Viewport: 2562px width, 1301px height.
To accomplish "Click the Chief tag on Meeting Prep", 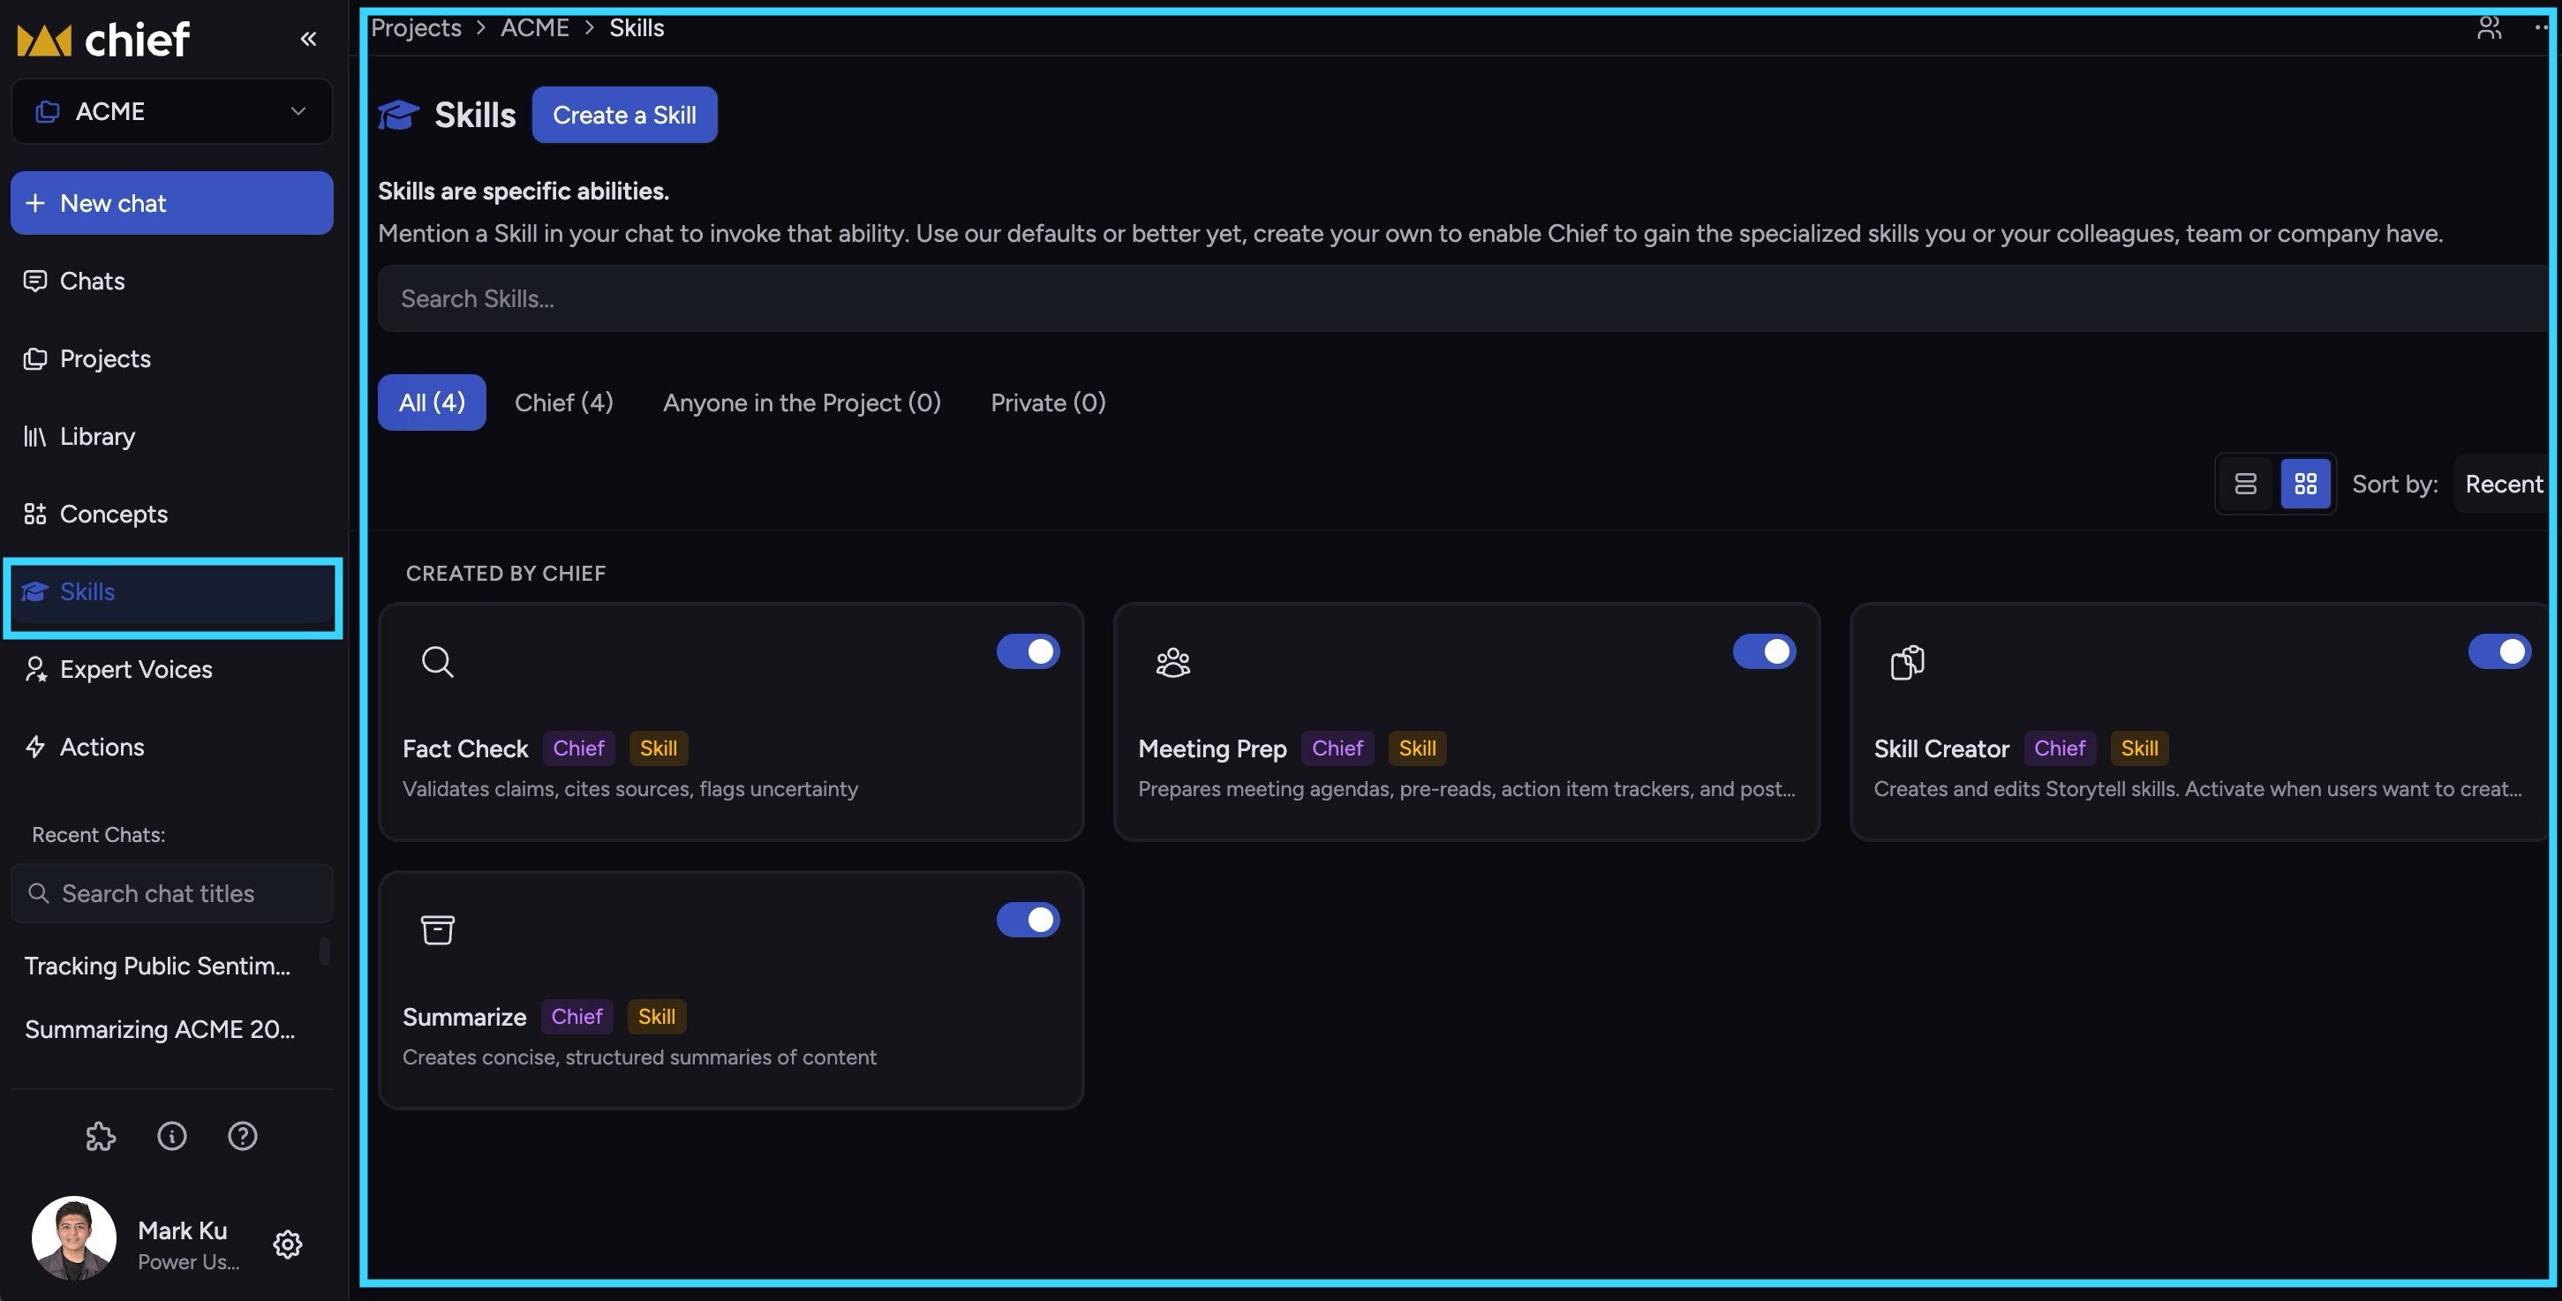I will 1338,748.
